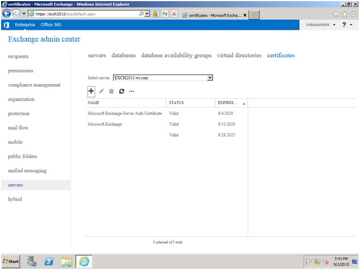Click the certificates browser tab
The height and width of the screenshot is (270, 360).
(x=214, y=15)
